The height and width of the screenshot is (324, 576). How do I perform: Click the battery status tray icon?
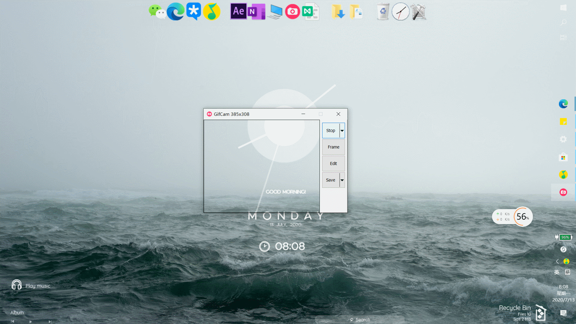click(x=563, y=237)
